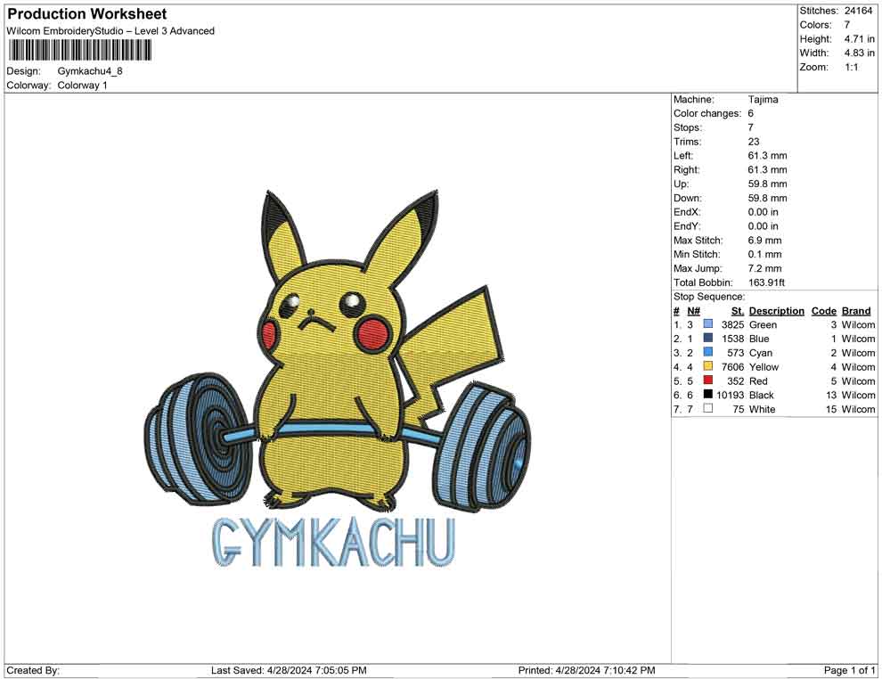Click the Height value '4.71 in'
Image resolution: width=882 pixels, height=679 pixels.
point(859,39)
